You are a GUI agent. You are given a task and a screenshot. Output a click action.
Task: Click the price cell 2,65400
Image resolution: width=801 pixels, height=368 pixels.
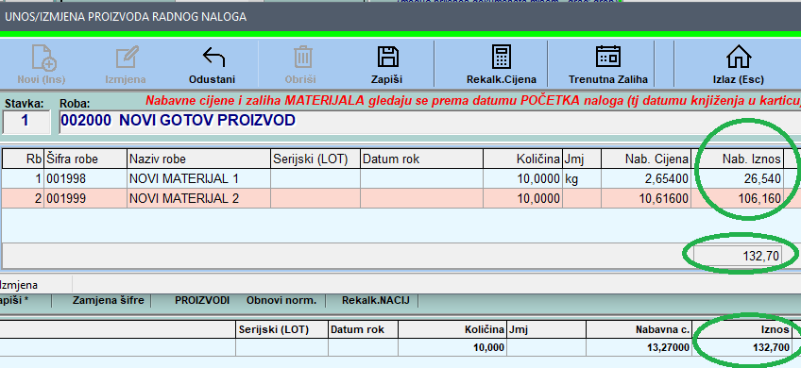[646, 178]
